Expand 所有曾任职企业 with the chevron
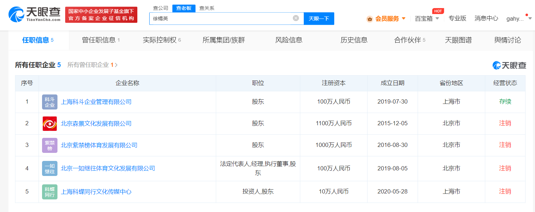 (x=116, y=65)
